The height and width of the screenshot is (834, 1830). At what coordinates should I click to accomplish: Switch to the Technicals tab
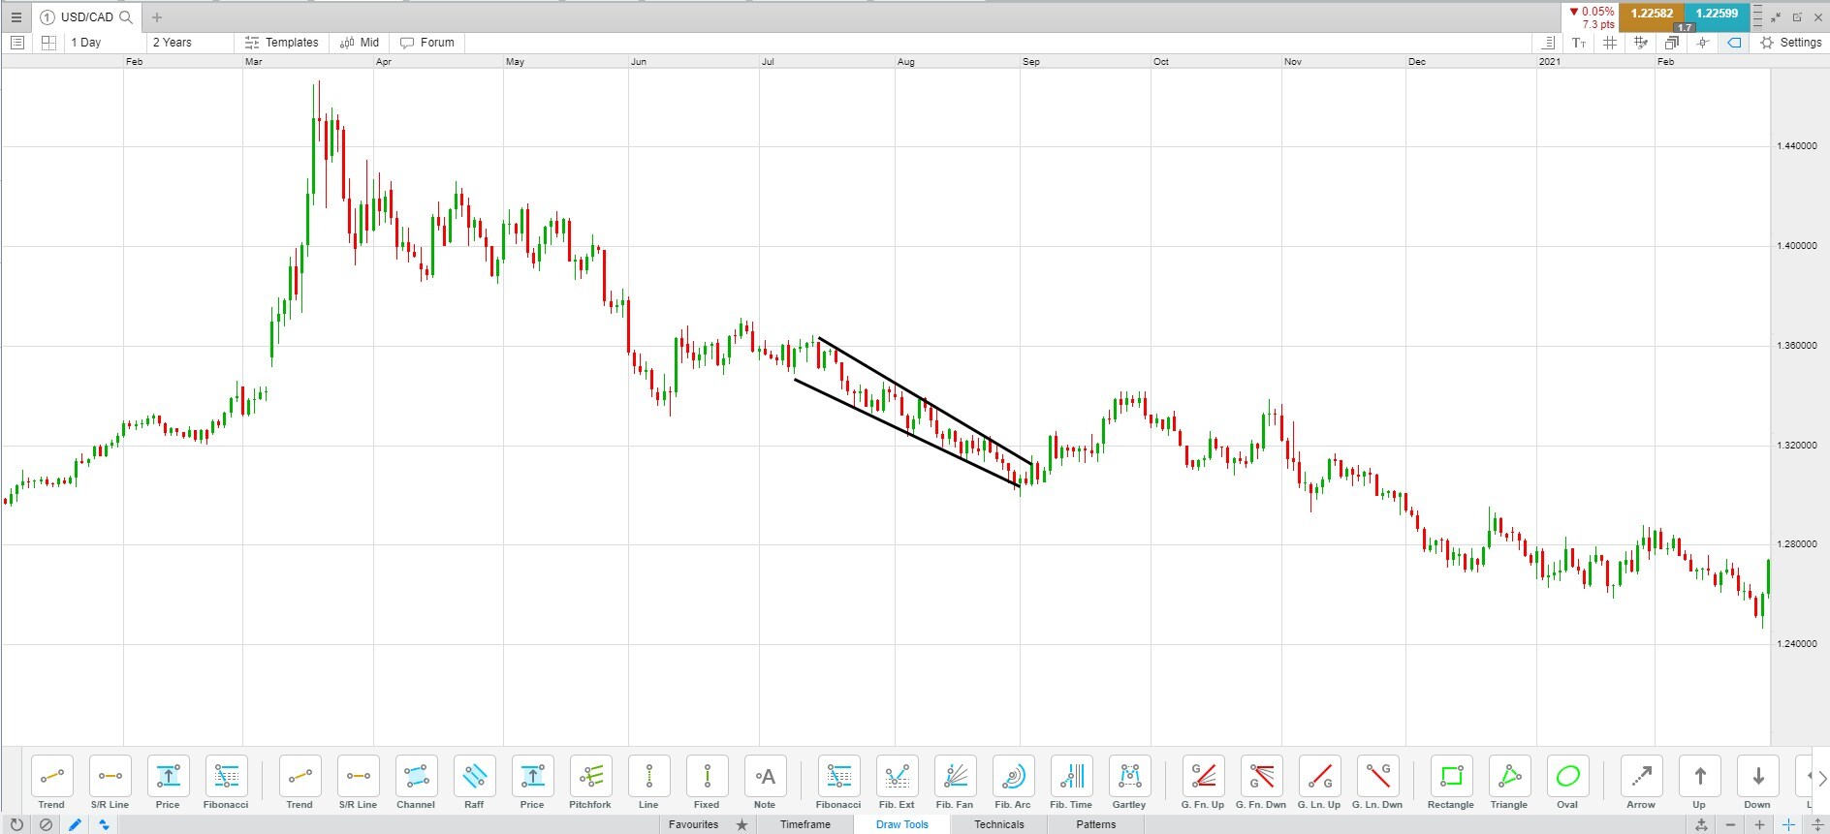[x=998, y=824]
